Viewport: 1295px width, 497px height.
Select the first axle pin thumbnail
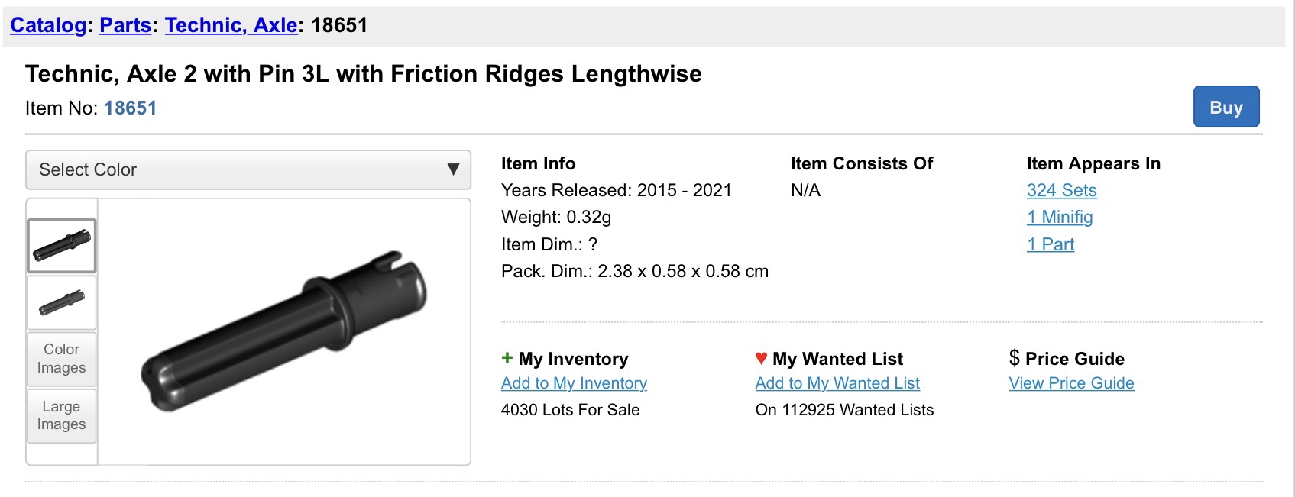point(62,246)
